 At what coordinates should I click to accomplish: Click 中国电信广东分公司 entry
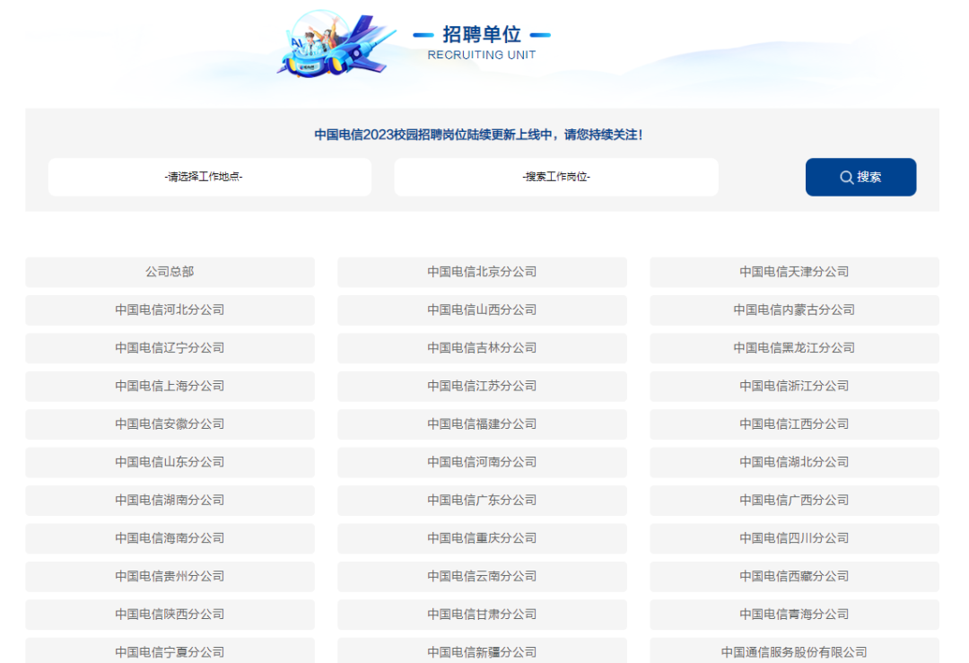[x=482, y=500]
